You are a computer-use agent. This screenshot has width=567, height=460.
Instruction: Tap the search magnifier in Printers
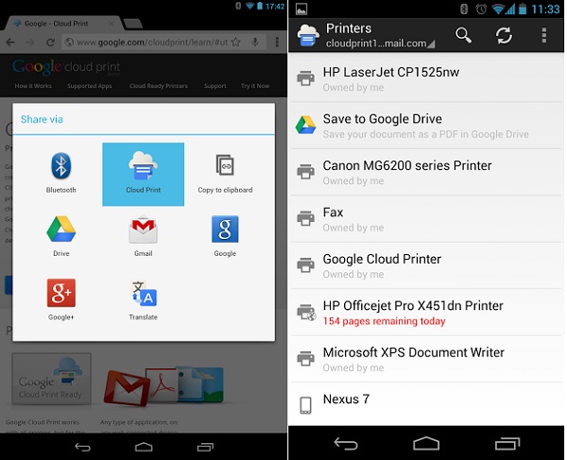coord(463,35)
